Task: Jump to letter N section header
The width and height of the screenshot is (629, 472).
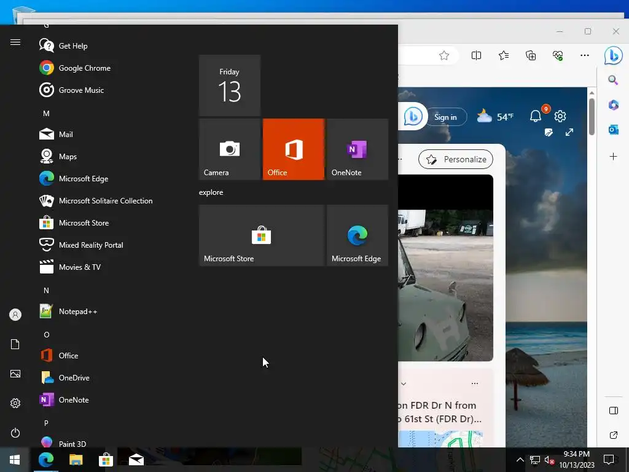Action: (x=46, y=290)
